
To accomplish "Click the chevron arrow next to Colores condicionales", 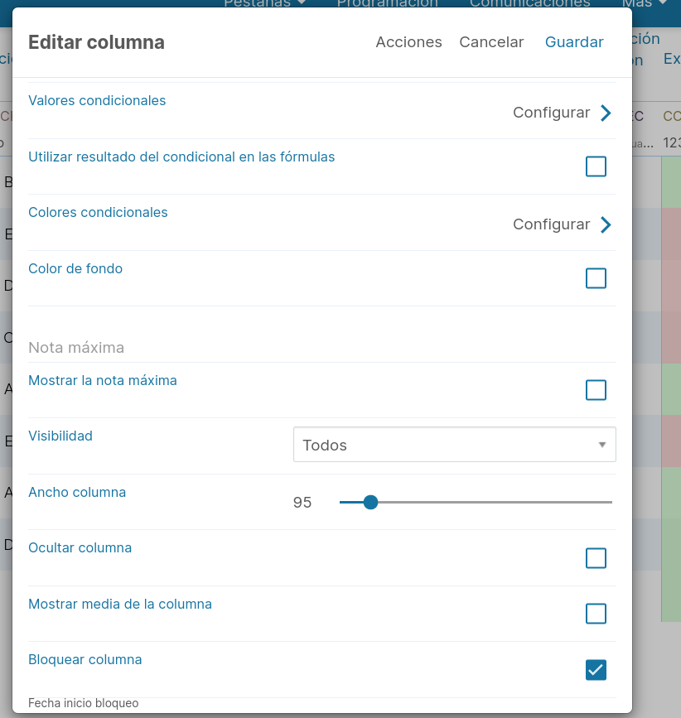I will [x=606, y=224].
